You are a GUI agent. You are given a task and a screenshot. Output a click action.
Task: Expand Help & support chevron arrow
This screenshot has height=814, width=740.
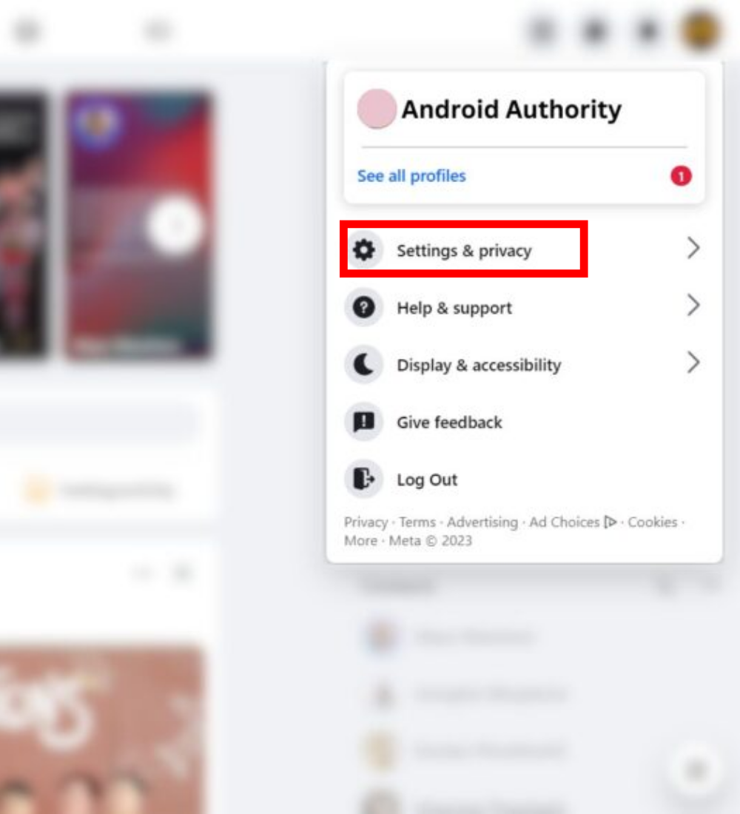693,305
